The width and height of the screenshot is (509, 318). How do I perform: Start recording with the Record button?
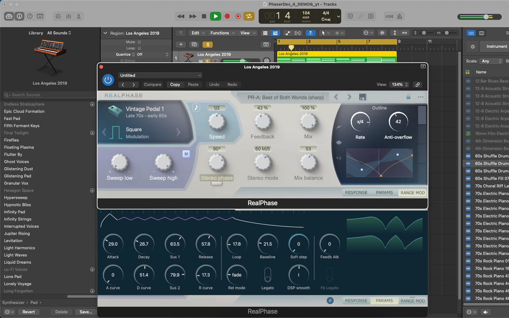coord(227,16)
